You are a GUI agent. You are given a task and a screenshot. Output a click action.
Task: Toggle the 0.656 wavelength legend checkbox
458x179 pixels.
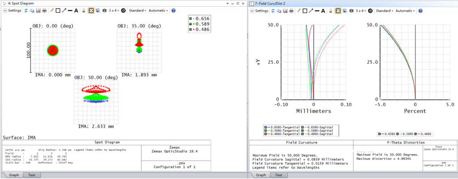(191, 18)
